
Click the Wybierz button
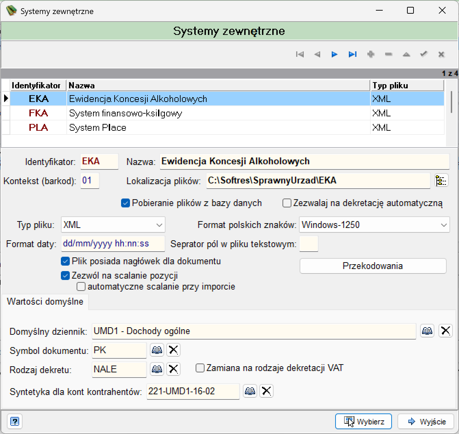click(364, 421)
